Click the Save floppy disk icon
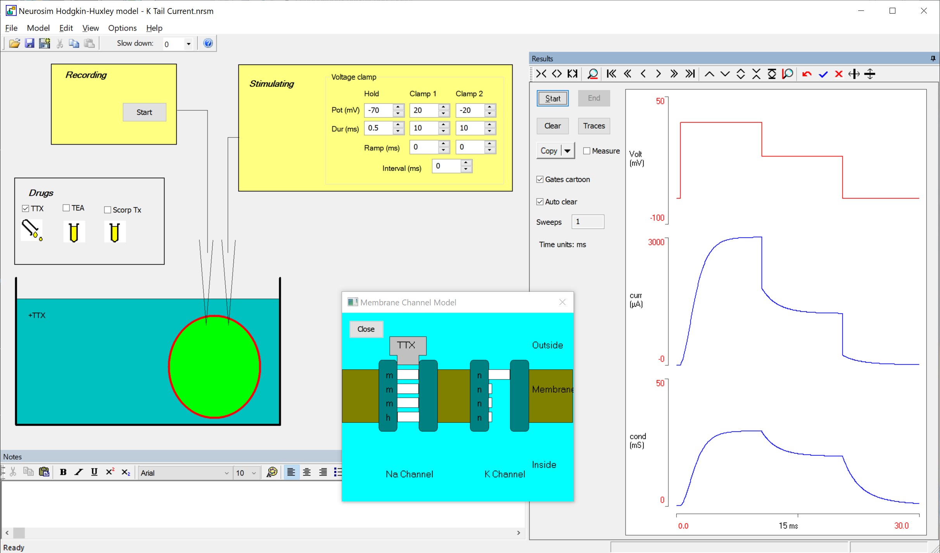The image size is (940, 553). (29, 43)
